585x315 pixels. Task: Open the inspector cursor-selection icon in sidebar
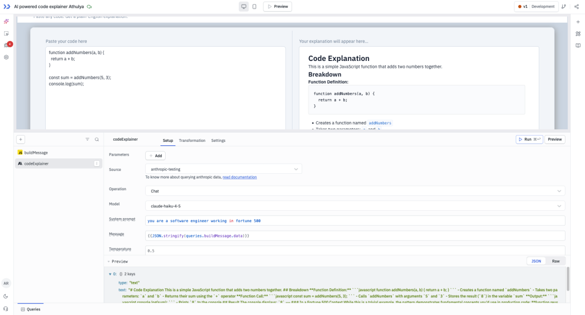(6, 34)
